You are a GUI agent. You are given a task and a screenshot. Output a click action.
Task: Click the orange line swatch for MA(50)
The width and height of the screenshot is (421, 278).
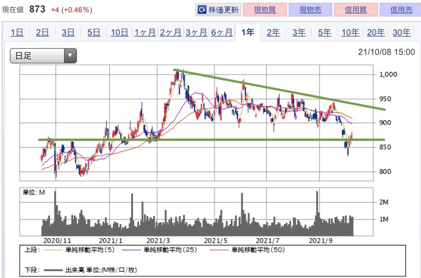tap(219, 250)
